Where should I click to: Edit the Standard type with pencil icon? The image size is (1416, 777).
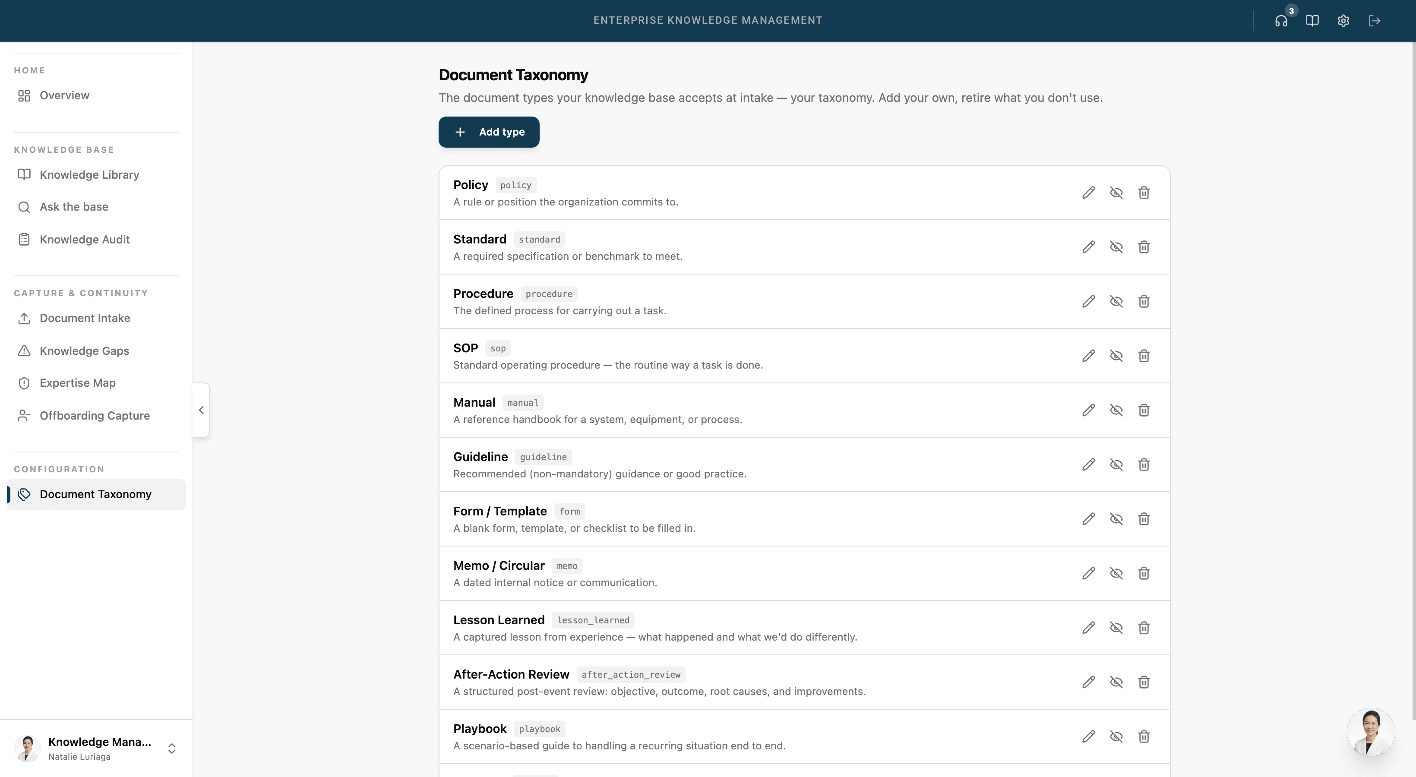click(1088, 247)
